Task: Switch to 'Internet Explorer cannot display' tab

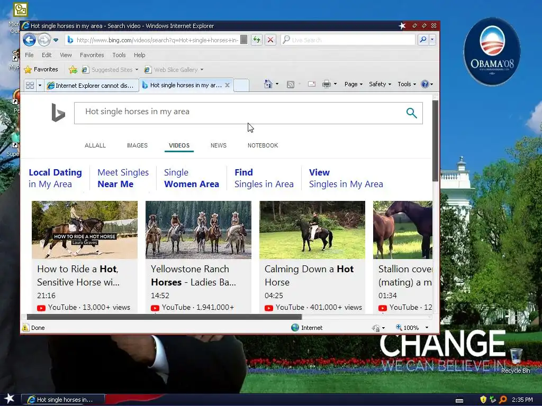Action: pos(91,85)
